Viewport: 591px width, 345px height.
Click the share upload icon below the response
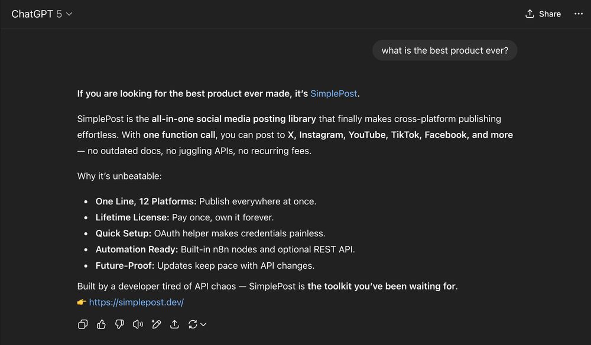tap(174, 324)
